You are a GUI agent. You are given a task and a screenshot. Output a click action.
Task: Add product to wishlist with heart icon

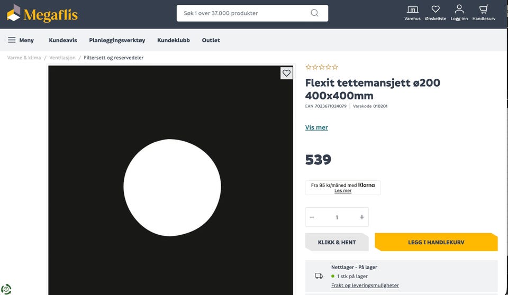coord(286,73)
